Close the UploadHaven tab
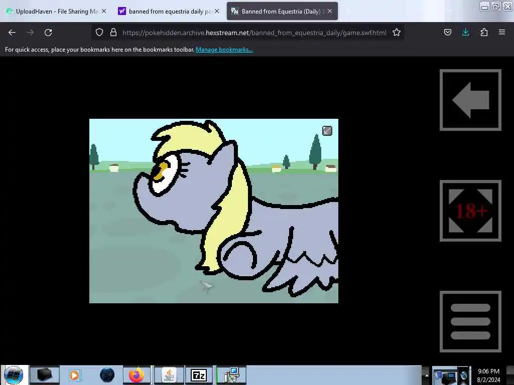The height and width of the screenshot is (385, 514). [104, 11]
